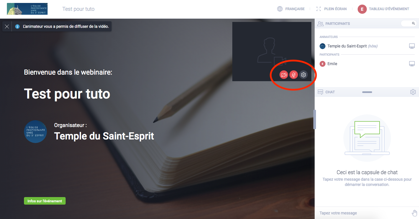The image size is (419, 219).
Task: Unmute the microphone in video preview
Action: pyautogui.click(x=294, y=75)
